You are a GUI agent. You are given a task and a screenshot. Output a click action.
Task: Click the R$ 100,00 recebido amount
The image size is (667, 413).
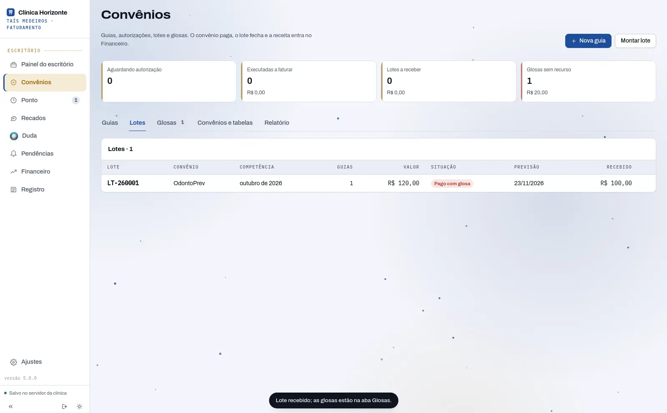[x=616, y=183]
